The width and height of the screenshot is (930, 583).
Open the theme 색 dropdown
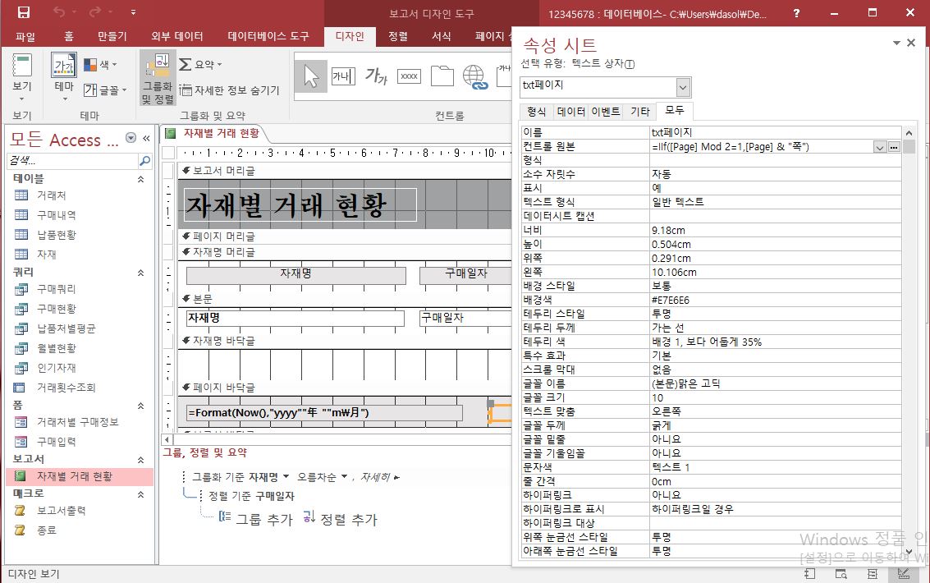pos(102,64)
